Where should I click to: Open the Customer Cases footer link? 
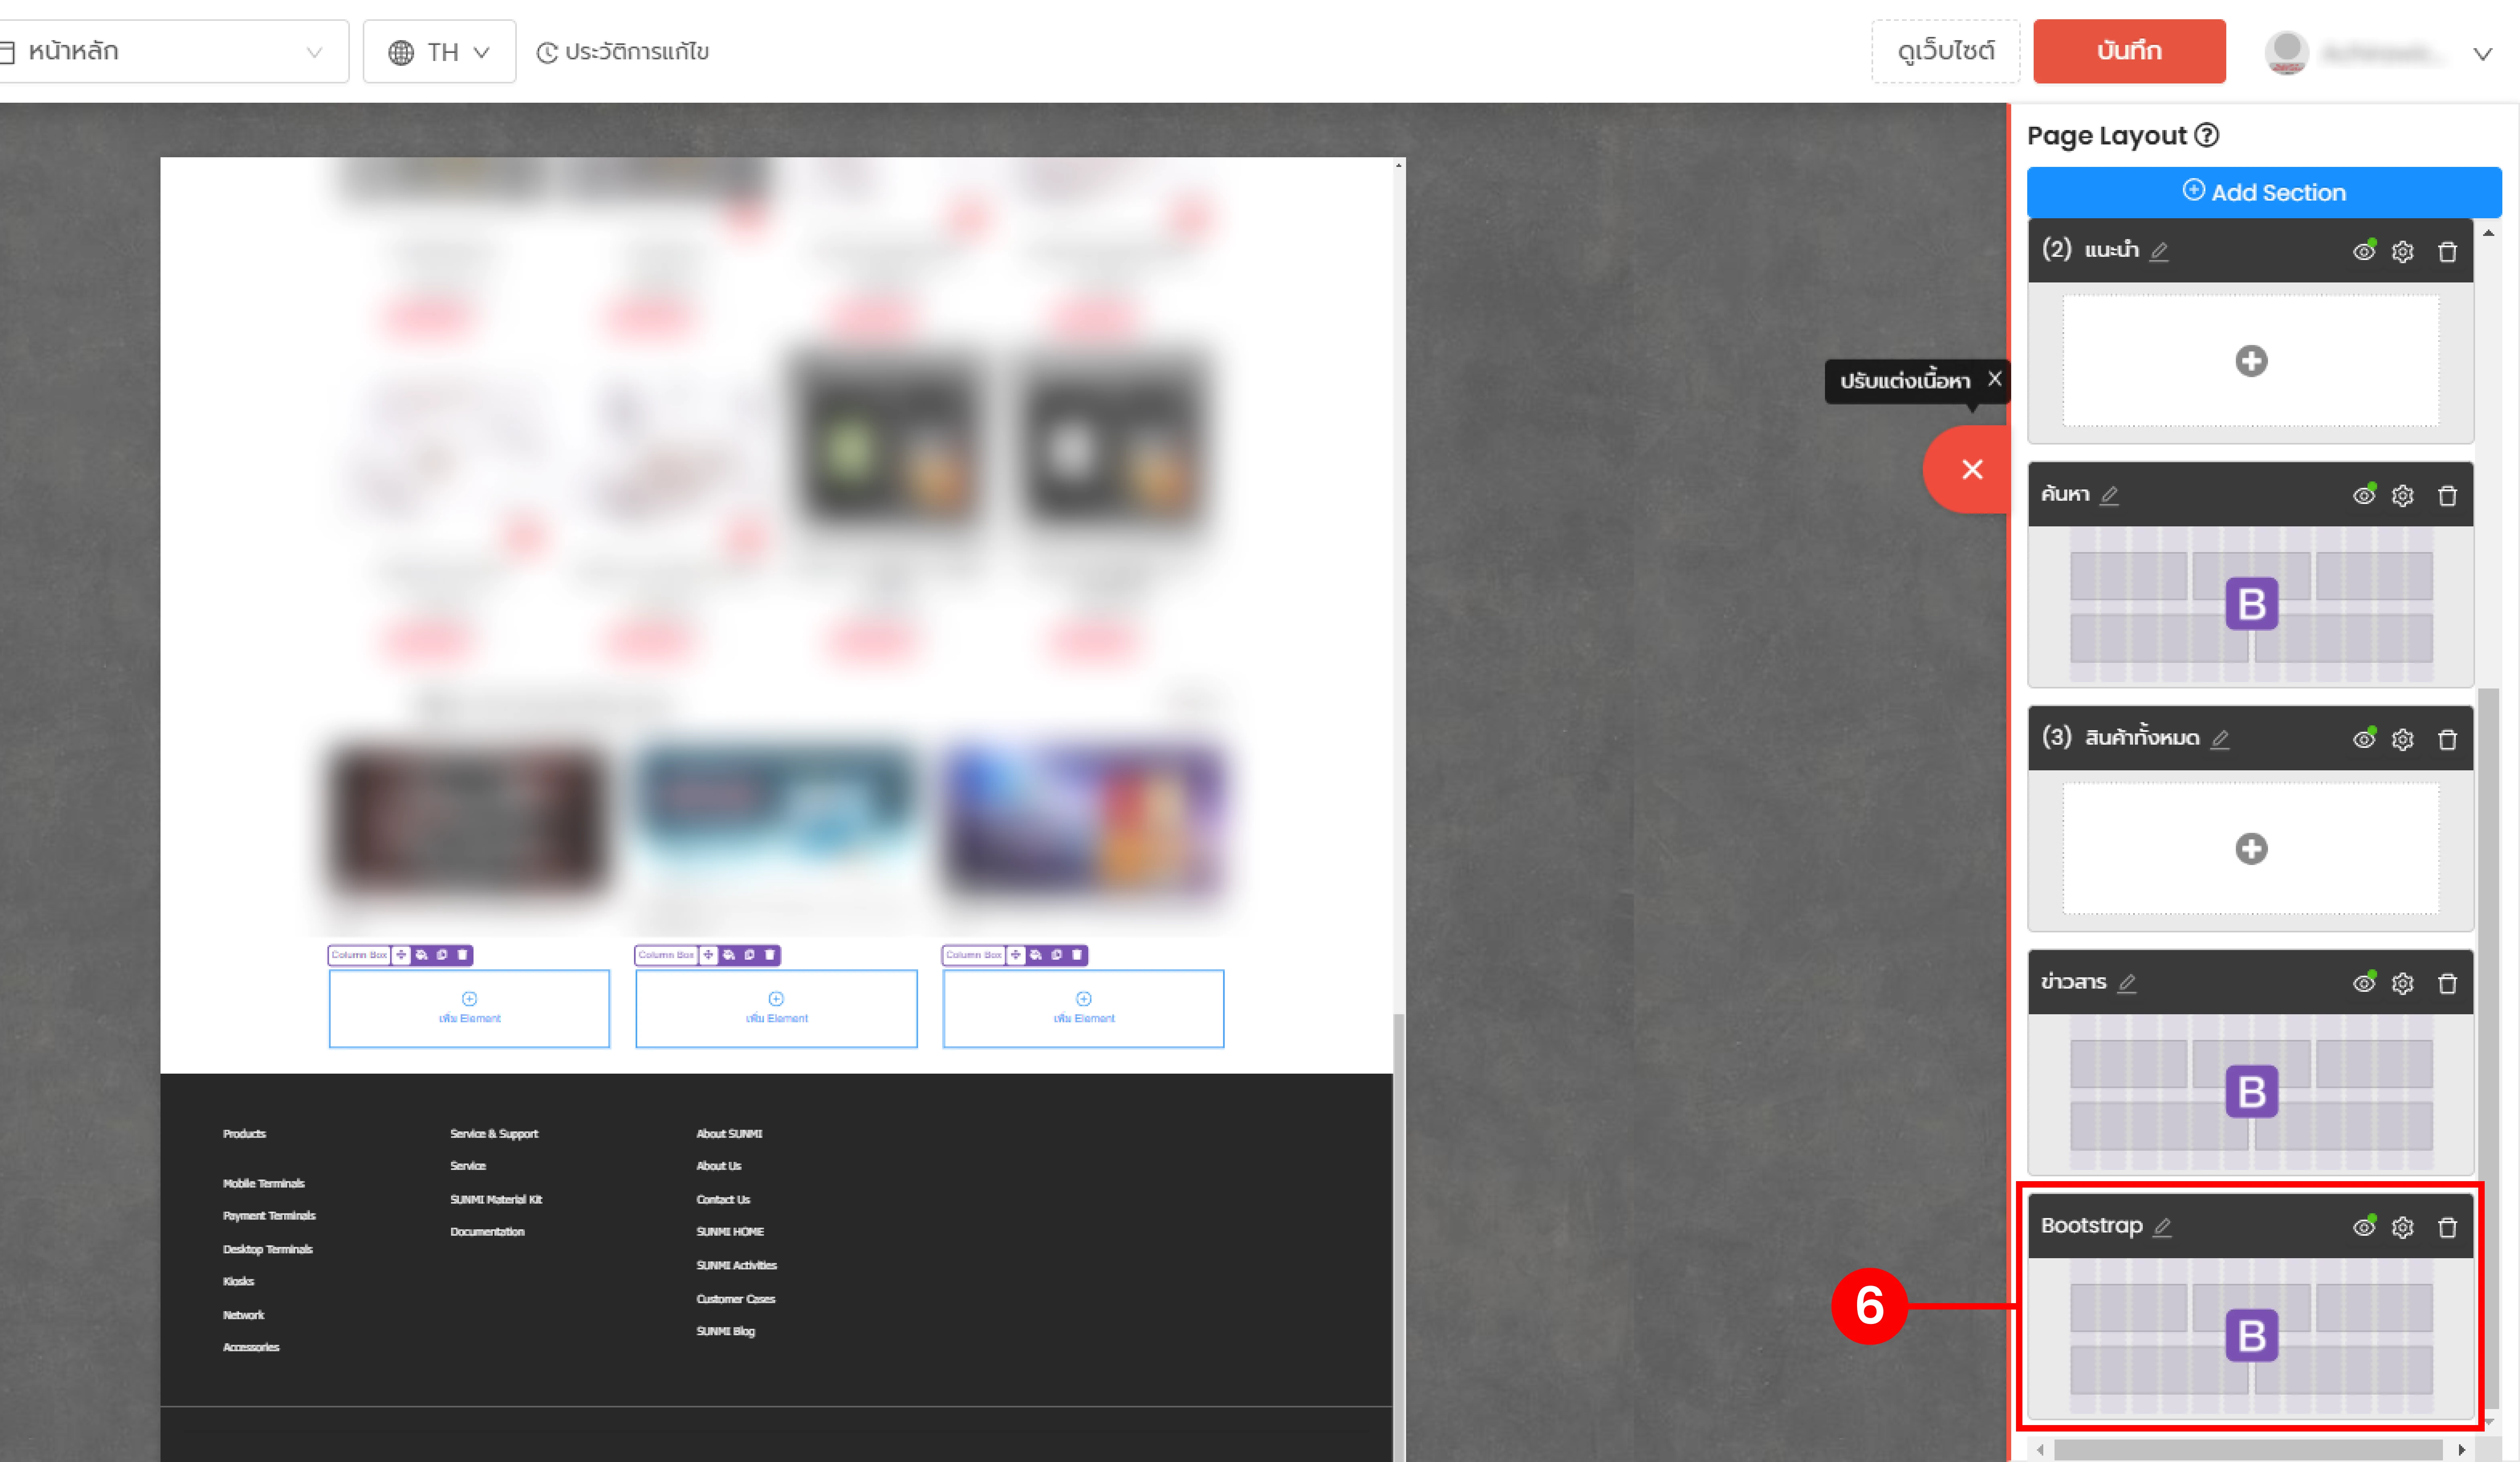click(735, 1299)
